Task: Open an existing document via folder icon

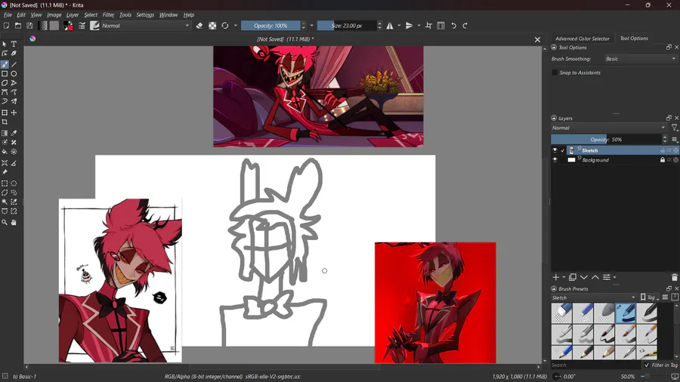Action: point(18,26)
